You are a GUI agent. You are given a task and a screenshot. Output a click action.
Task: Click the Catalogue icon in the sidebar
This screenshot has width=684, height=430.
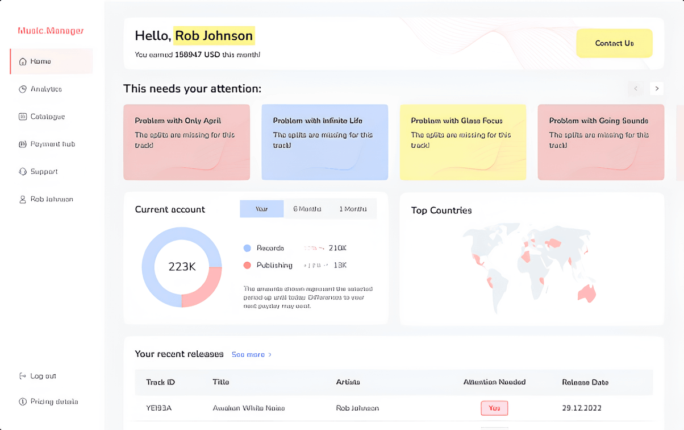[23, 117]
